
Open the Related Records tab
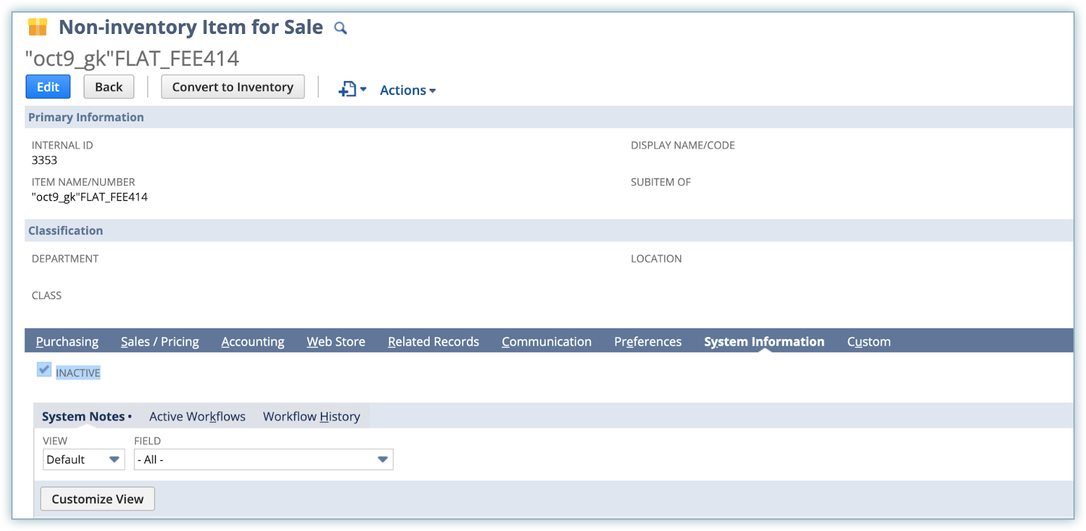point(433,341)
